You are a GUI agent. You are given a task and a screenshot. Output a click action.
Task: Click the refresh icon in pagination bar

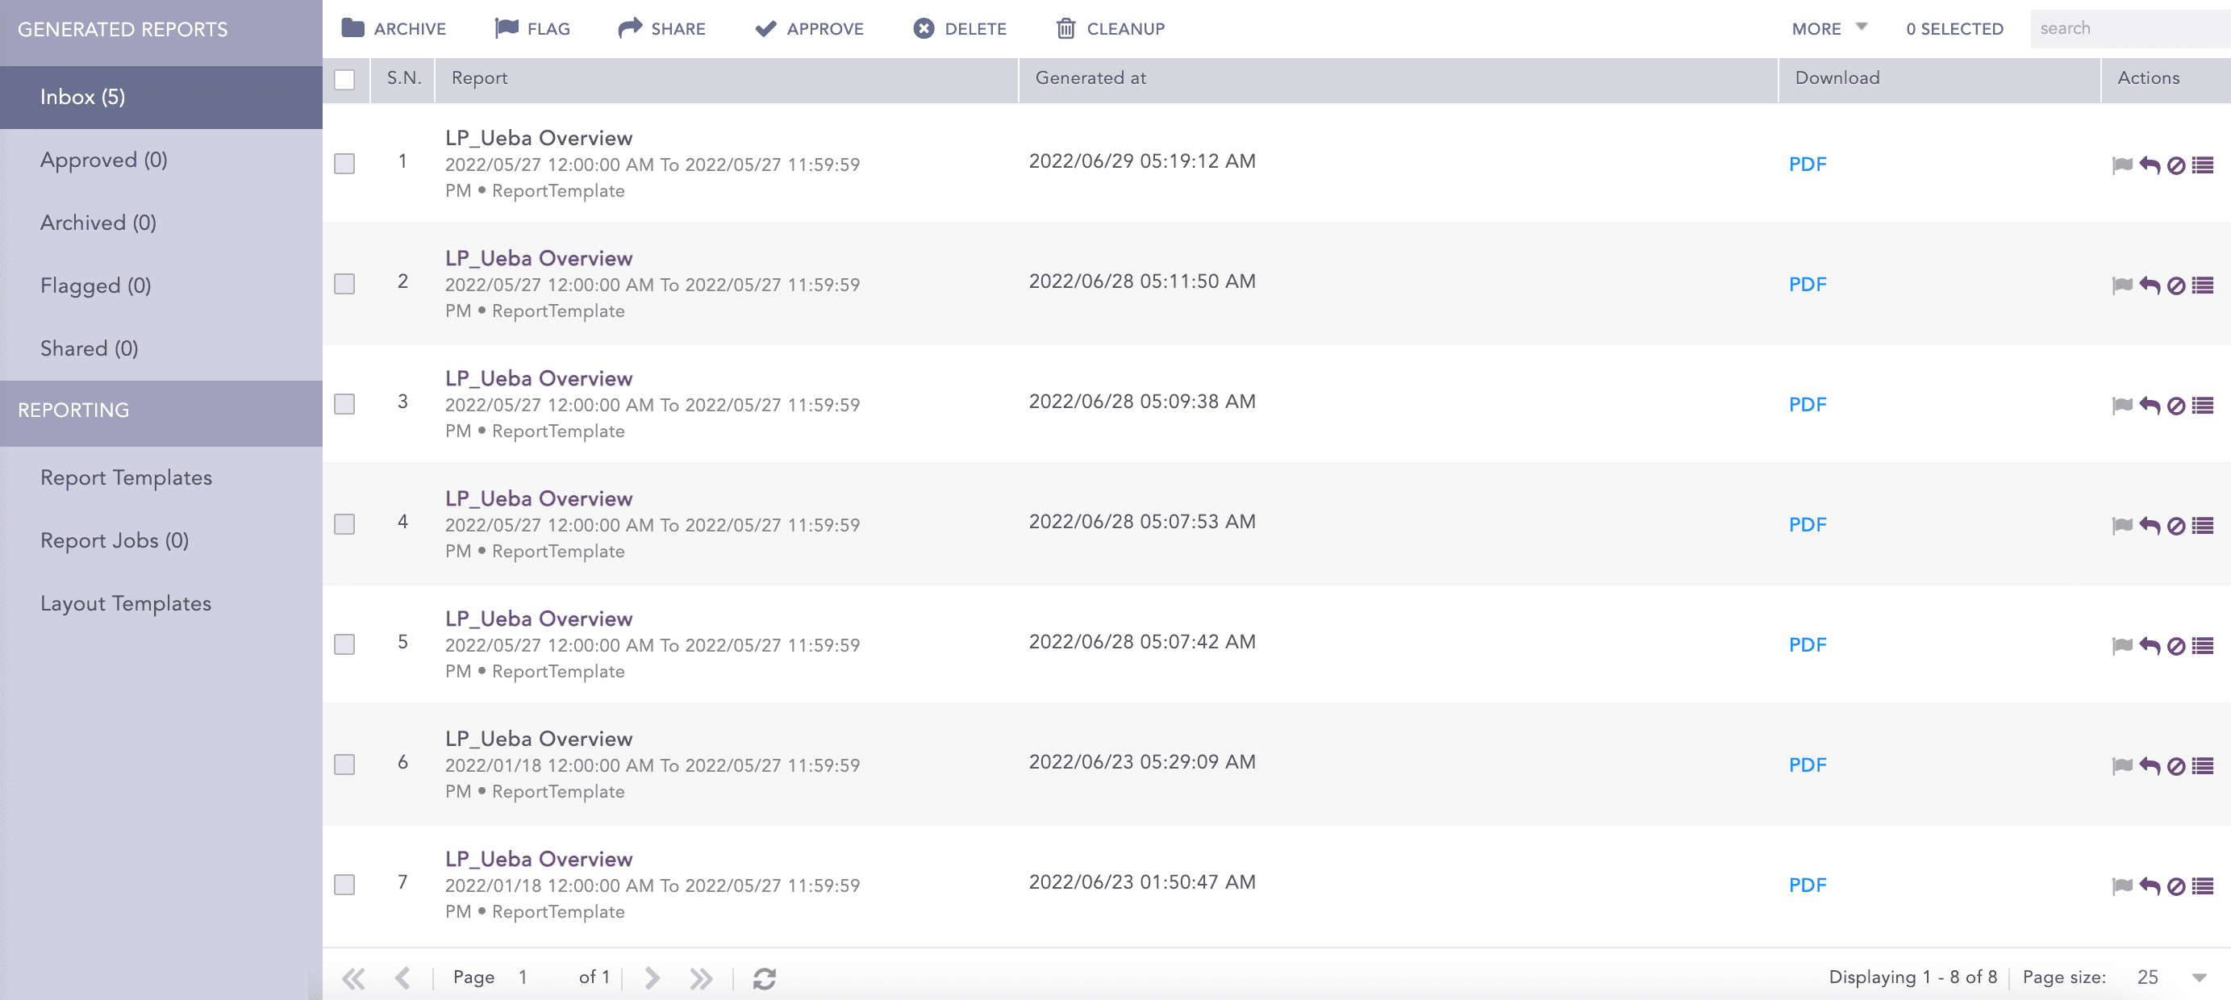point(764,978)
